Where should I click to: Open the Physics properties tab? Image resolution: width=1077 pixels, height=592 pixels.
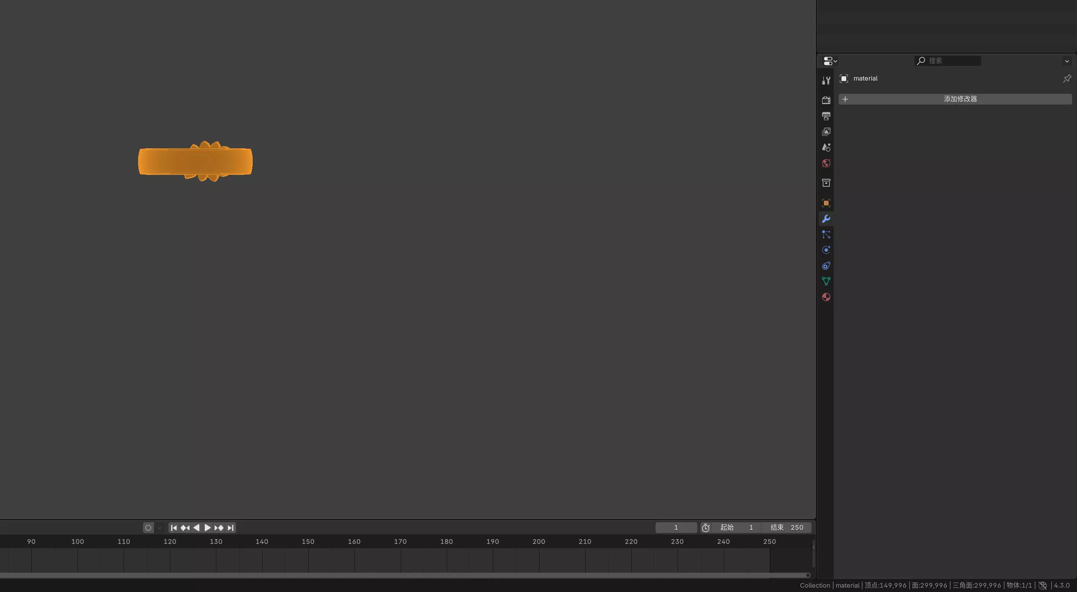[826, 250]
